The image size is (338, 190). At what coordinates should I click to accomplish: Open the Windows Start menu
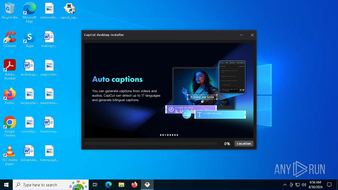pyautogui.click(x=6, y=185)
